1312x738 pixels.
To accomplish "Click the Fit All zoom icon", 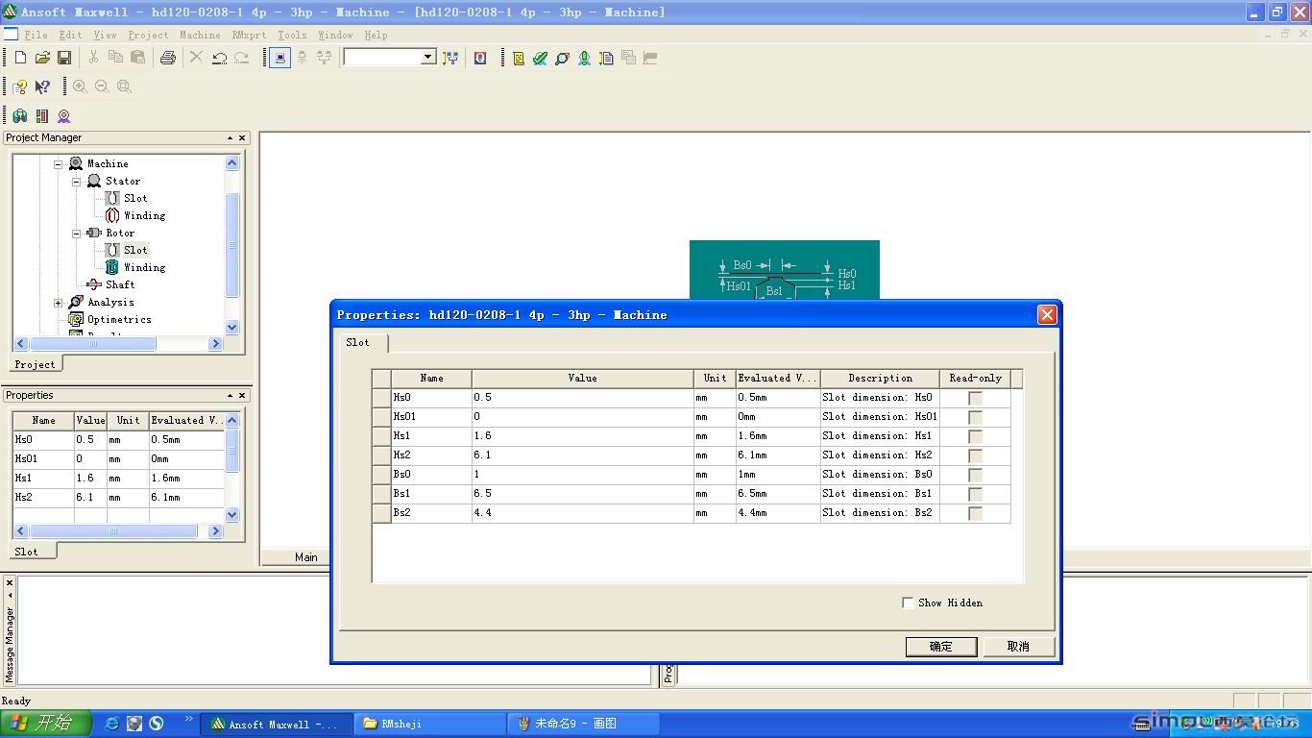I will 124,86.
